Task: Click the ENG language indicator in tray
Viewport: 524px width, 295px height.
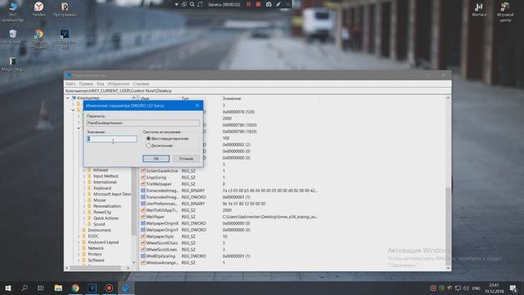Action: click(x=477, y=288)
